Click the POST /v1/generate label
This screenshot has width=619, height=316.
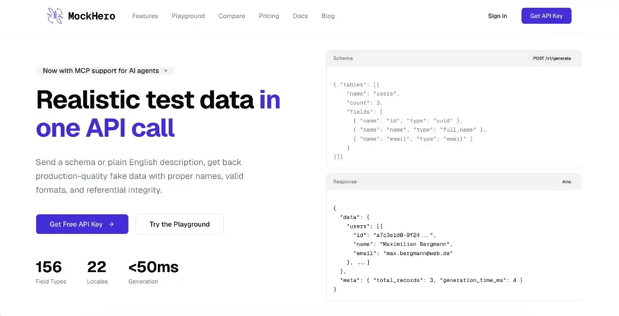click(552, 58)
